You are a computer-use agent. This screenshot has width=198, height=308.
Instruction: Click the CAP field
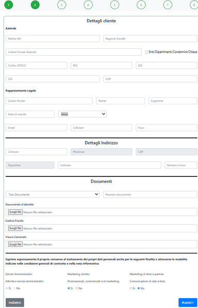coord(167,152)
